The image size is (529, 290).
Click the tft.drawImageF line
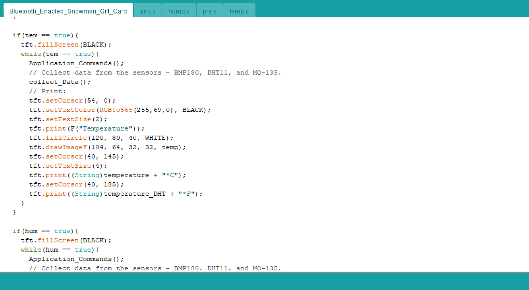[107, 147]
